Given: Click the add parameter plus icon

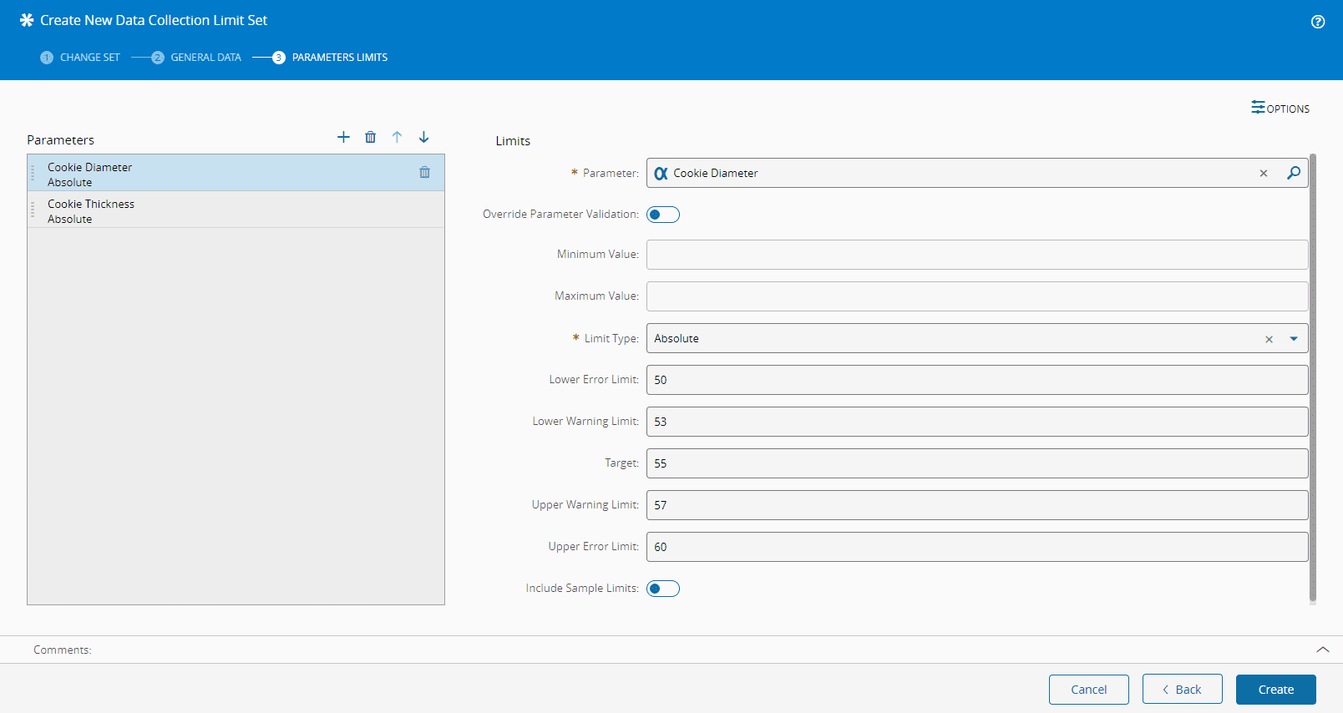Looking at the screenshot, I should [x=343, y=137].
